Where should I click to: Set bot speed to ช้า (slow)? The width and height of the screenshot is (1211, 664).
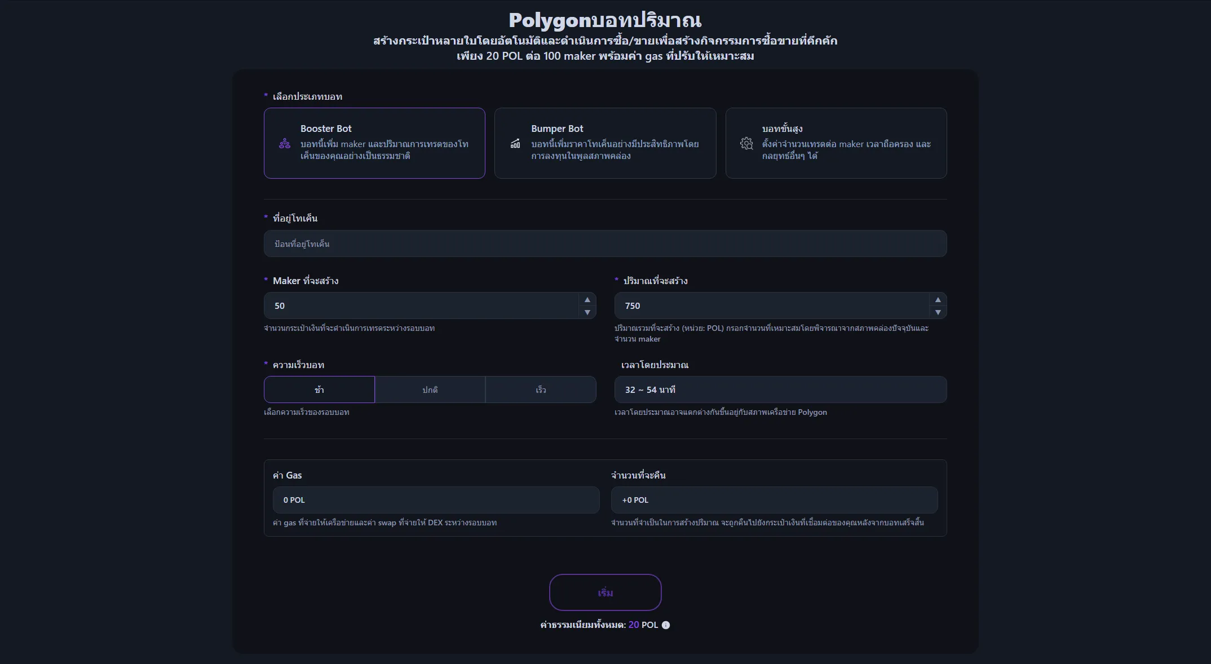(319, 389)
